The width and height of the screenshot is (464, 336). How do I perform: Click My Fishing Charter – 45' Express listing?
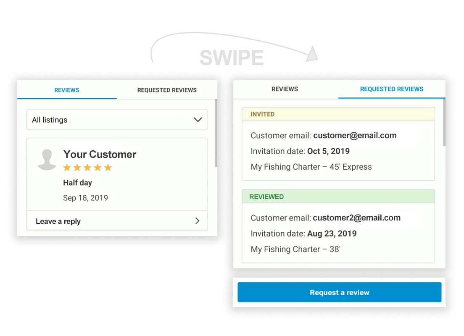pos(311,167)
